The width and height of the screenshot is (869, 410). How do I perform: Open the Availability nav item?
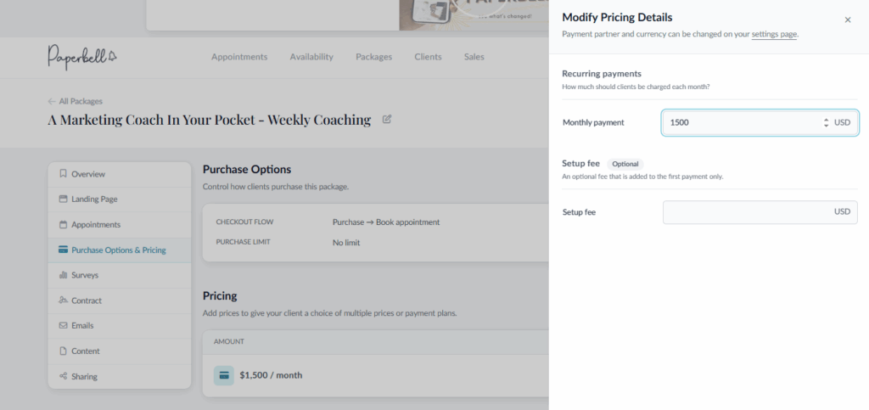tap(311, 57)
